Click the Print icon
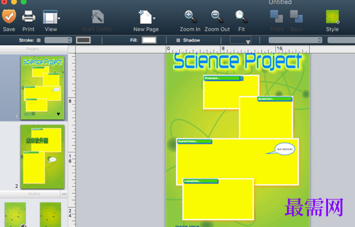This screenshot has width=355, height=227. [x=28, y=17]
